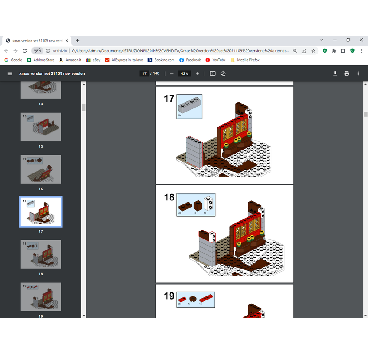This screenshot has height=354, width=368.
Task: Open the Booking.com bookmark
Action: [161, 60]
